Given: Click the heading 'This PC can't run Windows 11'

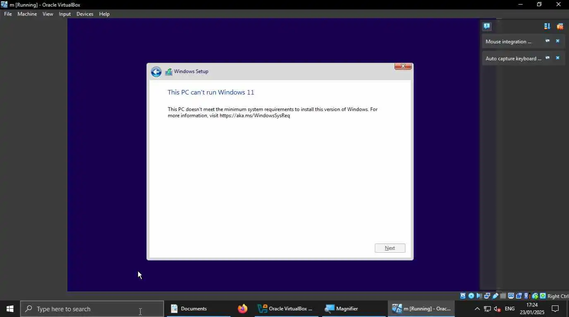Looking at the screenshot, I should click(x=211, y=92).
